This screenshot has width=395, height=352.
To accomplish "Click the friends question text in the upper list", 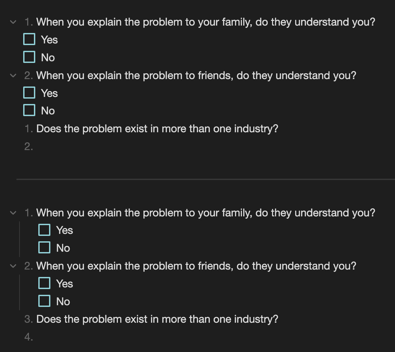I will point(196,75).
